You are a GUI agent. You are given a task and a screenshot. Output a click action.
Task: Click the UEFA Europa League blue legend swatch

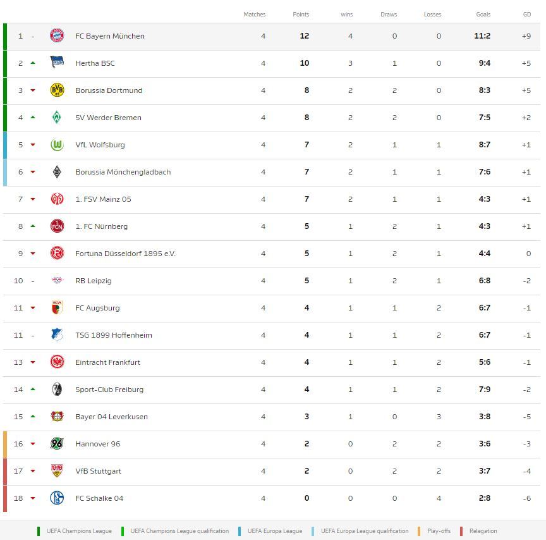pyautogui.click(x=240, y=531)
